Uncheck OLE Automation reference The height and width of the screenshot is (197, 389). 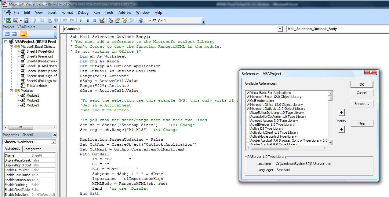(x=248, y=101)
